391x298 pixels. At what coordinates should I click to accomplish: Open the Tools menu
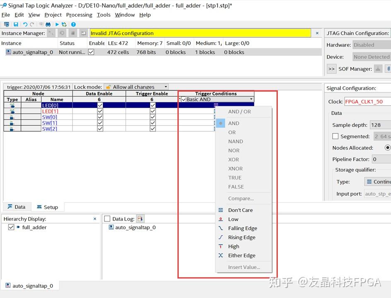[103, 15]
